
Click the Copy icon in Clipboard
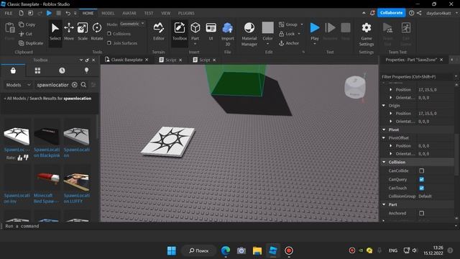[x=22, y=24]
